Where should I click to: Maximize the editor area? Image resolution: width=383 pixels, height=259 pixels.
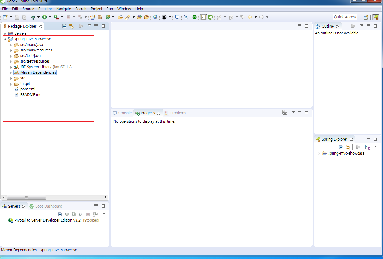pyautogui.click(x=307, y=26)
